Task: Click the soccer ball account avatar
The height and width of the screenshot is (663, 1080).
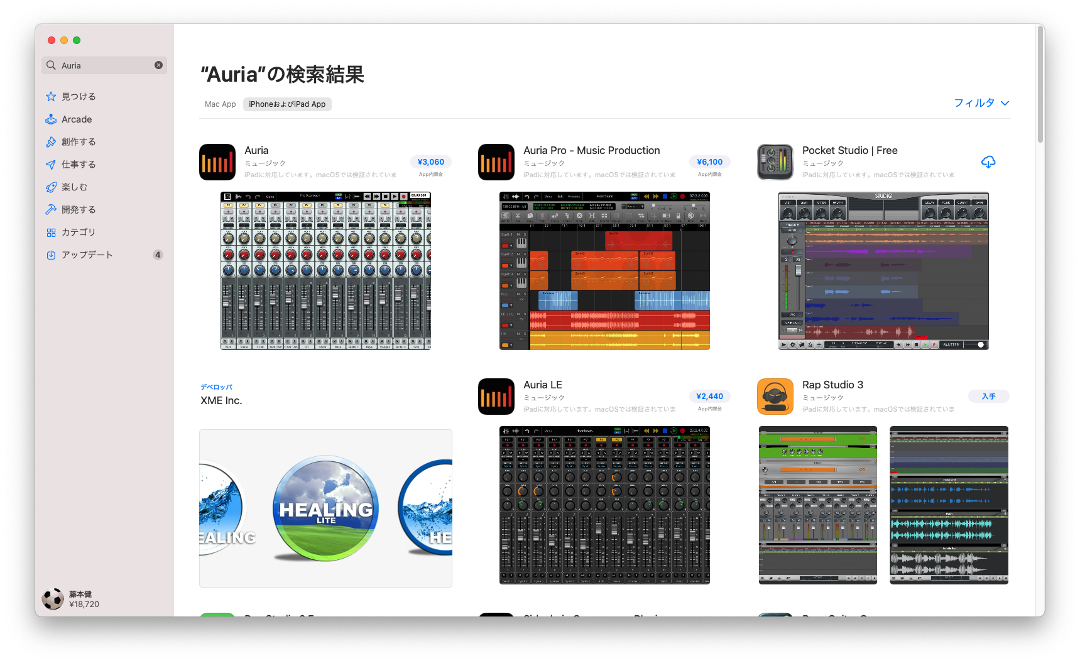Action: [x=53, y=599]
